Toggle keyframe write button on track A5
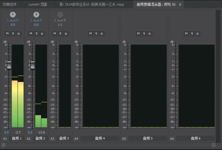 coord(150,33)
